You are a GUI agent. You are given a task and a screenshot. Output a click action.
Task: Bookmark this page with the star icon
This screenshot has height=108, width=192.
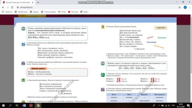click(179, 7)
